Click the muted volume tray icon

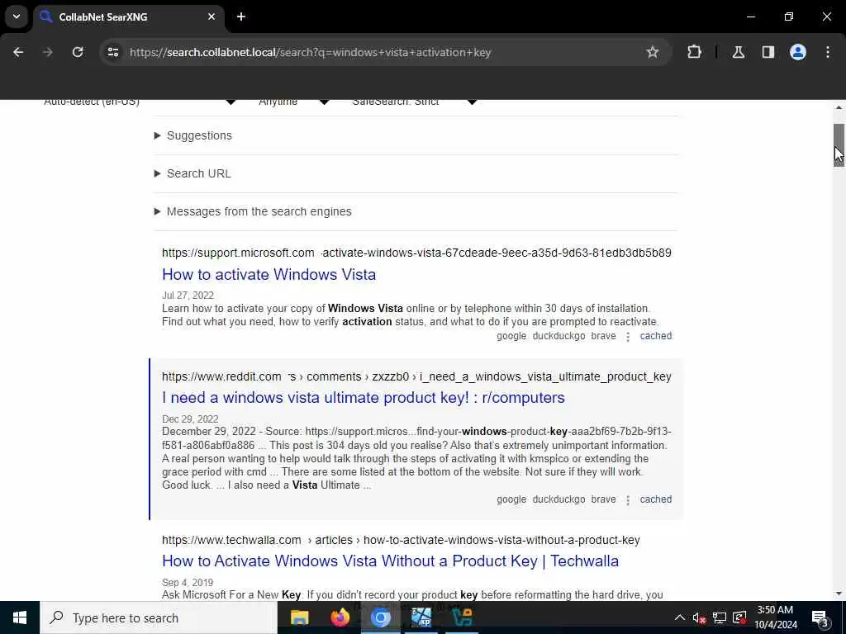699,617
